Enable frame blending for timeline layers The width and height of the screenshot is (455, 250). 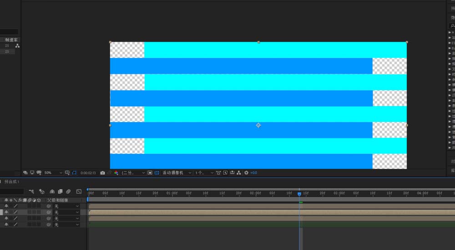coord(61,191)
